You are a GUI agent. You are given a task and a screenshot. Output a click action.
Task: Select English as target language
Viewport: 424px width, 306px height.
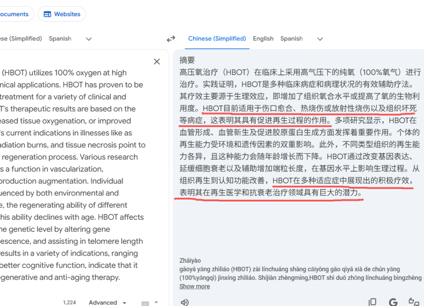click(x=263, y=38)
